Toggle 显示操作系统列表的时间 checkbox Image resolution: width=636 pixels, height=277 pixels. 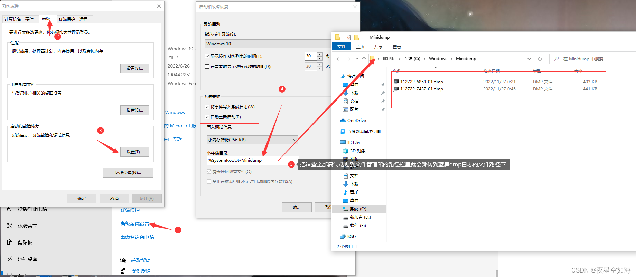(207, 56)
